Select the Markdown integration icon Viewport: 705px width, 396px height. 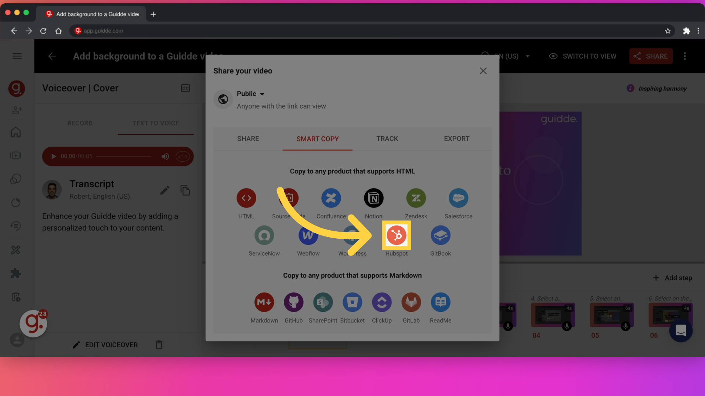(264, 302)
